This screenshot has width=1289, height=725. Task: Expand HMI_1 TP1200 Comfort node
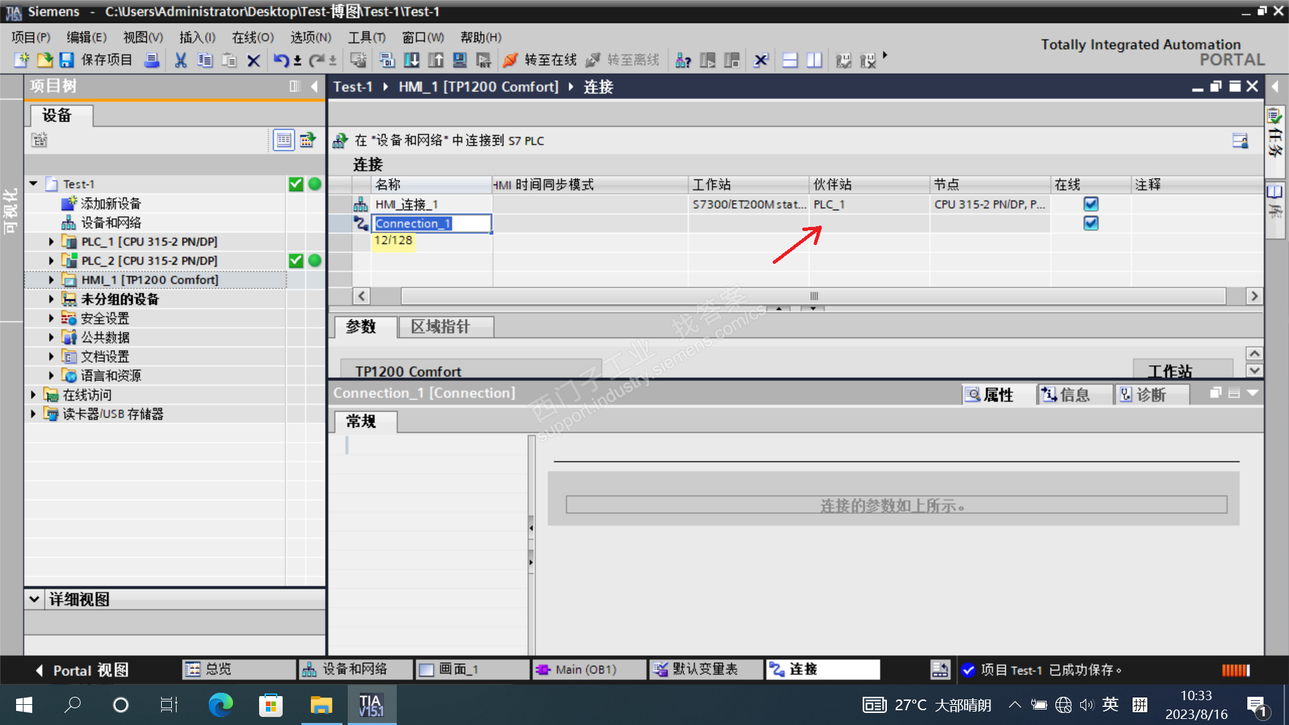(x=51, y=280)
